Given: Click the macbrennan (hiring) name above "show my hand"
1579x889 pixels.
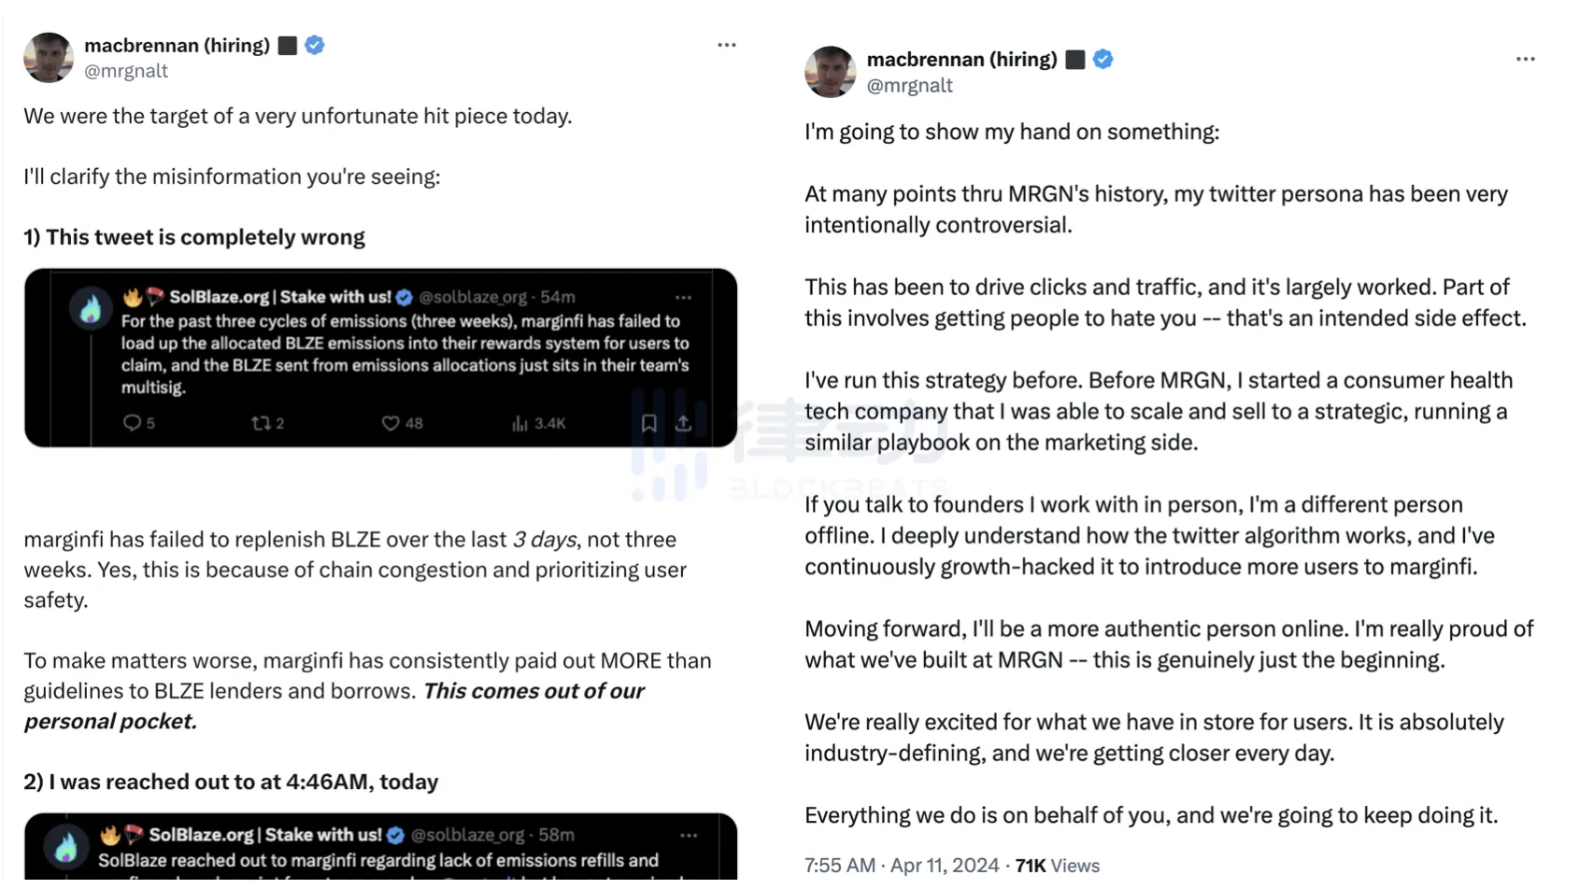Looking at the screenshot, I should 961,59.
